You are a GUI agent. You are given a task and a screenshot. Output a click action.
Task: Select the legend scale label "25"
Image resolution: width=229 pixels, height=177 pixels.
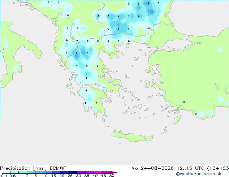pyautogui.click(x=70, y=176)
